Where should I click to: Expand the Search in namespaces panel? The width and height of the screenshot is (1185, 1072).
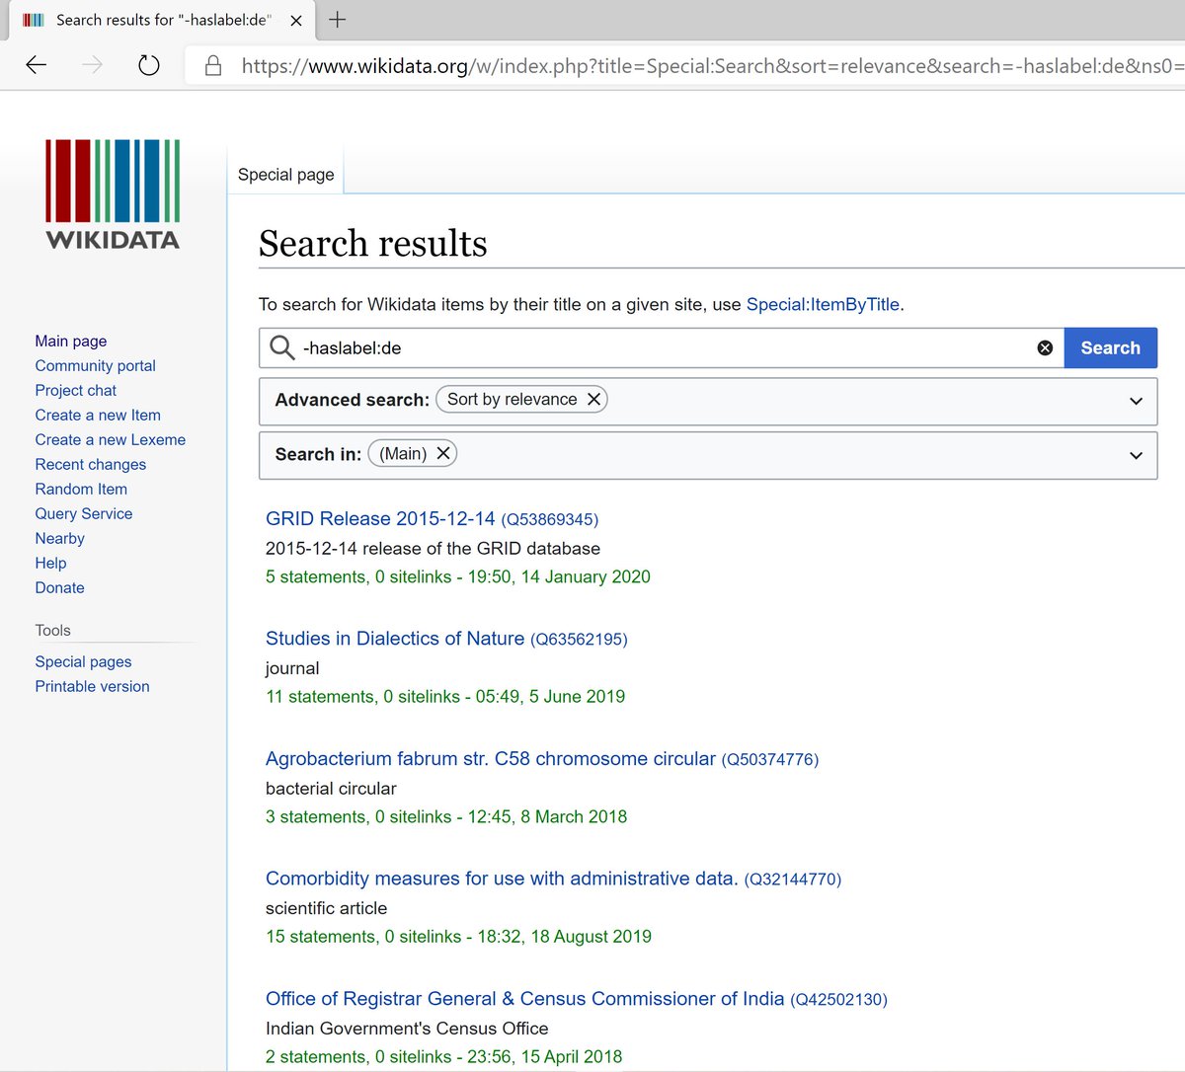point(1136,455)
